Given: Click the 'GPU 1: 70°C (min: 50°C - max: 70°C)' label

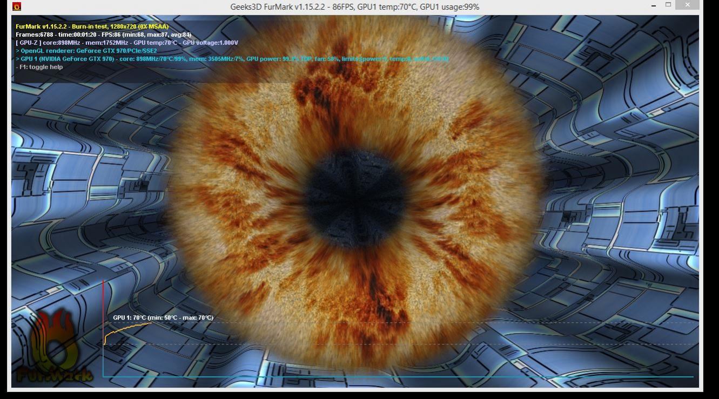Looking at the screenshot, I should [163, 317].
